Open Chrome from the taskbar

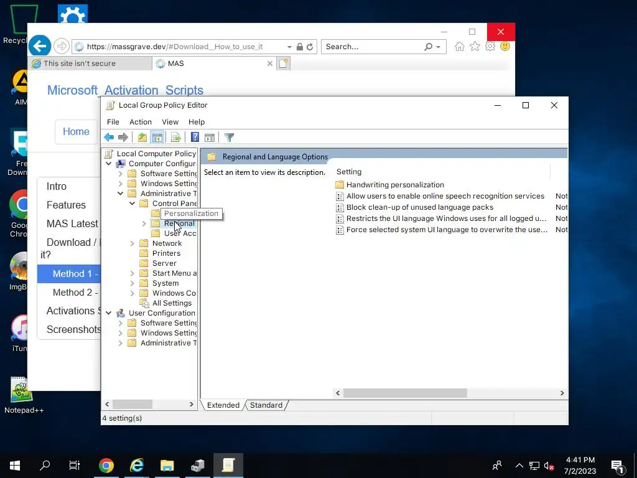[x=106, y=466]
